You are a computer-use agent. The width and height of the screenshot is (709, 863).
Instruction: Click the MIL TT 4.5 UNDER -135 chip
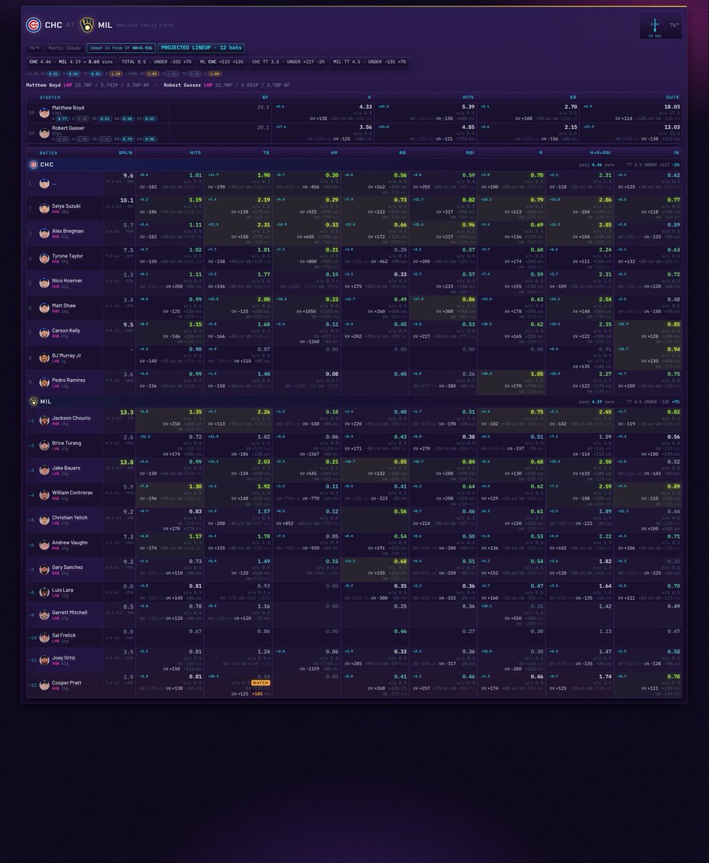pos(370,61)
